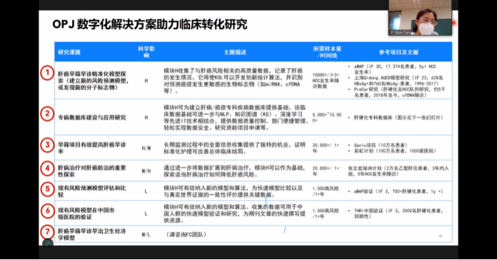The height and width of the screenshot is (260, 497).
Task: Click the 肝硬化专科数据库 reference entry
Action: point(398,117)
